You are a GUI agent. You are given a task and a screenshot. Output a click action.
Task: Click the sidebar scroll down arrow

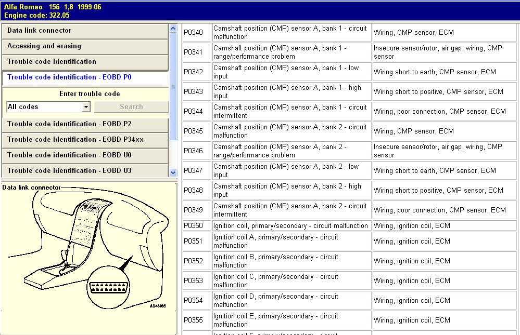pyautogui.click(x=173, y=172)
